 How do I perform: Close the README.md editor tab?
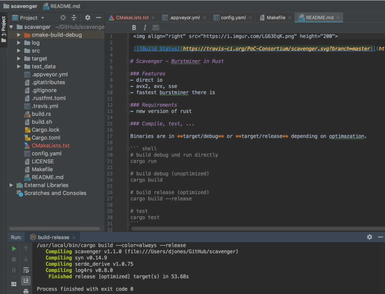(x=338, y=18)
